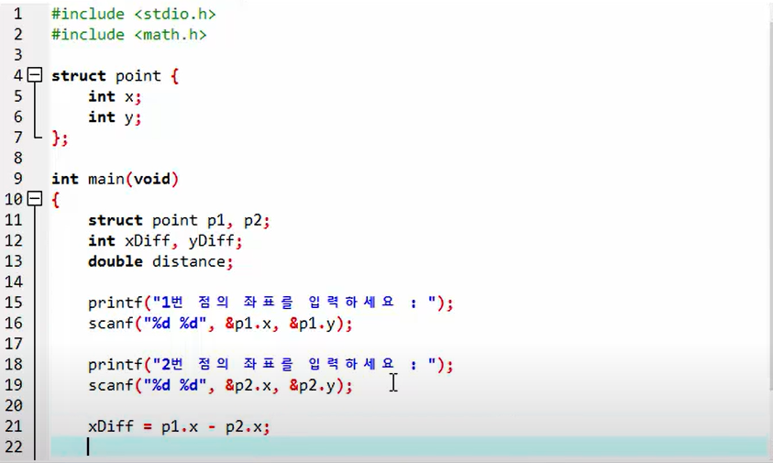Screen dimensions: 773x463
Task: Collapse the struct point fold marker
Action: tap(35, 75)
